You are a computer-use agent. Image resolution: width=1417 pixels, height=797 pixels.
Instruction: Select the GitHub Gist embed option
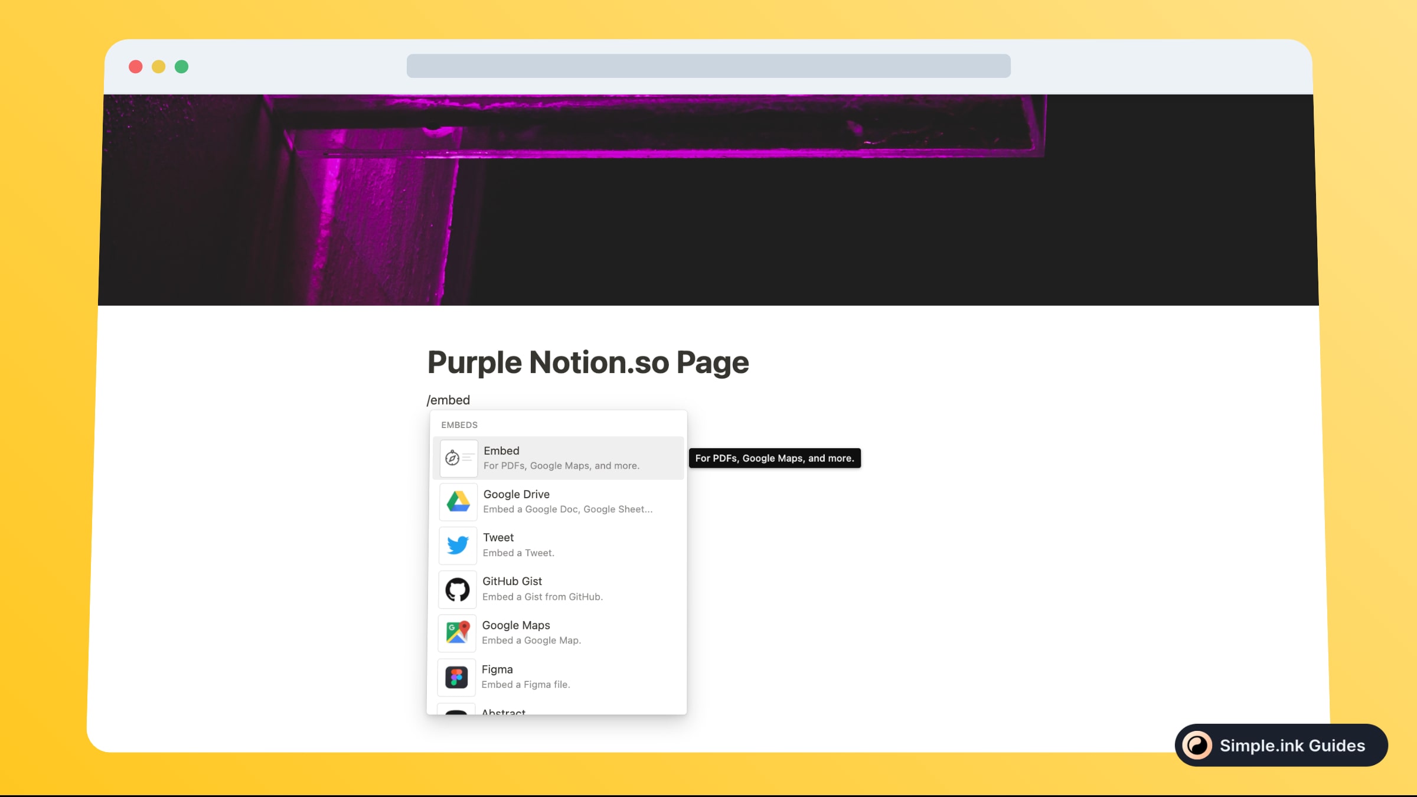pyautogui.click(x=558, y=589)
